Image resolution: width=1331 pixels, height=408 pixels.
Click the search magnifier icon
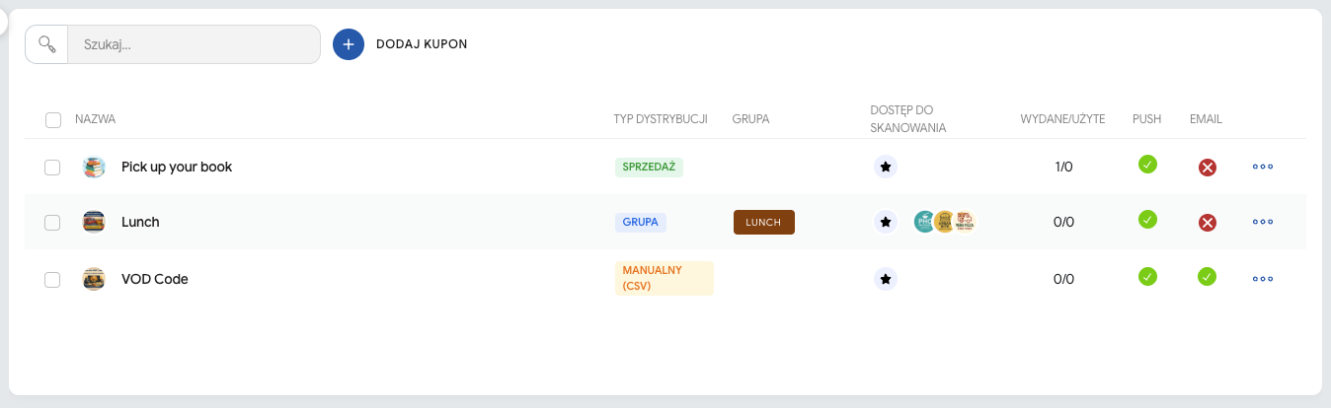(46, 44)
